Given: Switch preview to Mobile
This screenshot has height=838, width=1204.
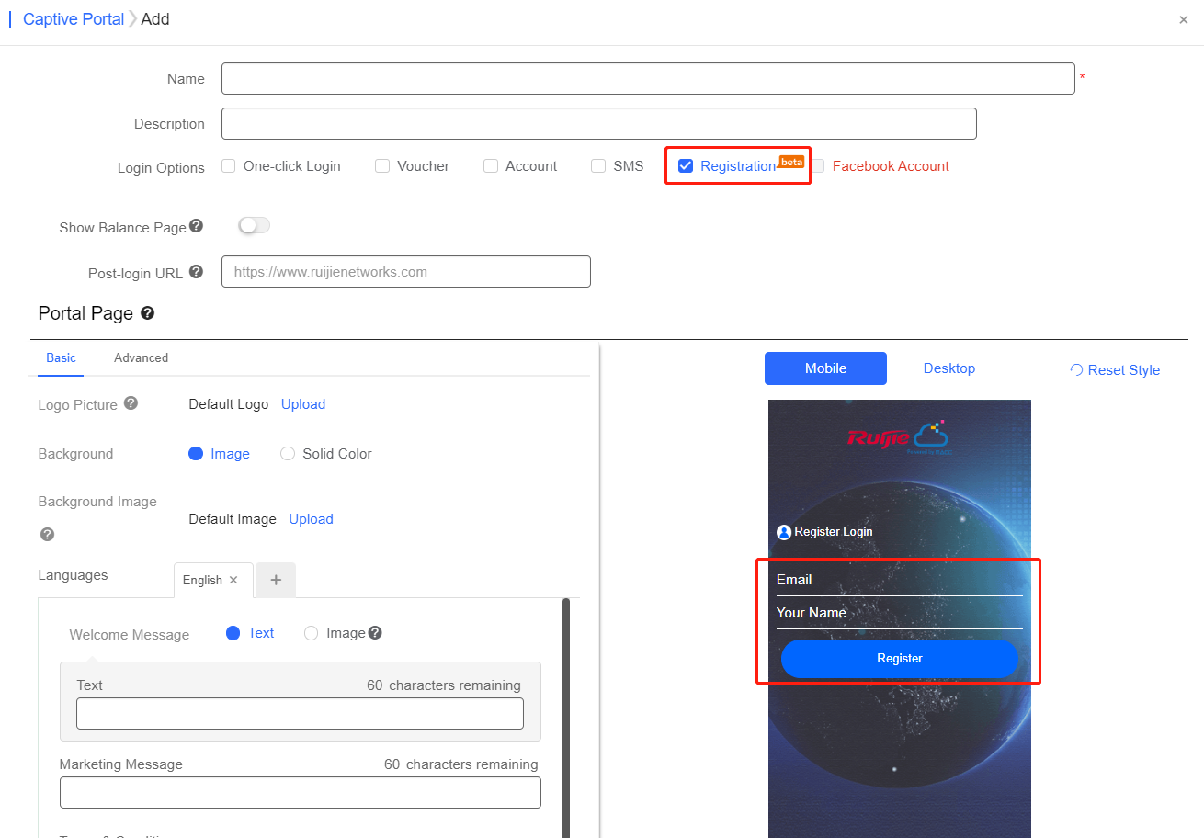Looking at the screenshot, I should coord(825,368).
